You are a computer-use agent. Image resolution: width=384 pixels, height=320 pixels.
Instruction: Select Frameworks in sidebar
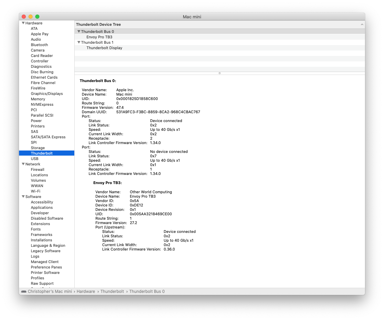(42, 235)
